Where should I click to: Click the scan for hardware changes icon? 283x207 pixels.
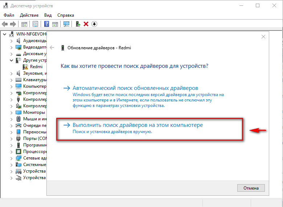pyautogui.click(x=66, y=24)
